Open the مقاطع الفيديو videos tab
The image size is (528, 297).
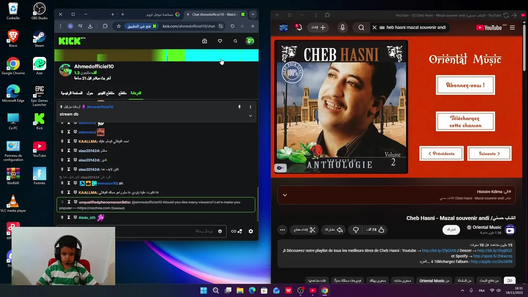point(106,93)
